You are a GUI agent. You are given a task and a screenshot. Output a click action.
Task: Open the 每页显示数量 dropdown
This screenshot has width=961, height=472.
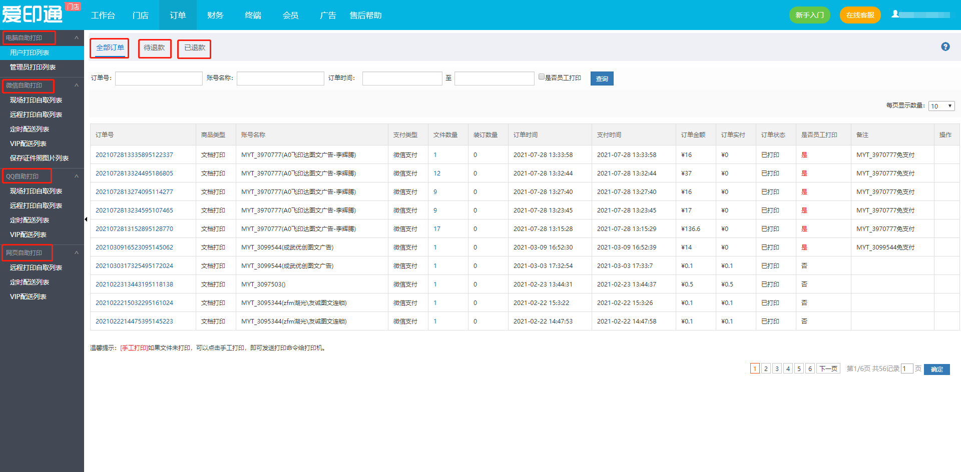[x=941, y=106]
